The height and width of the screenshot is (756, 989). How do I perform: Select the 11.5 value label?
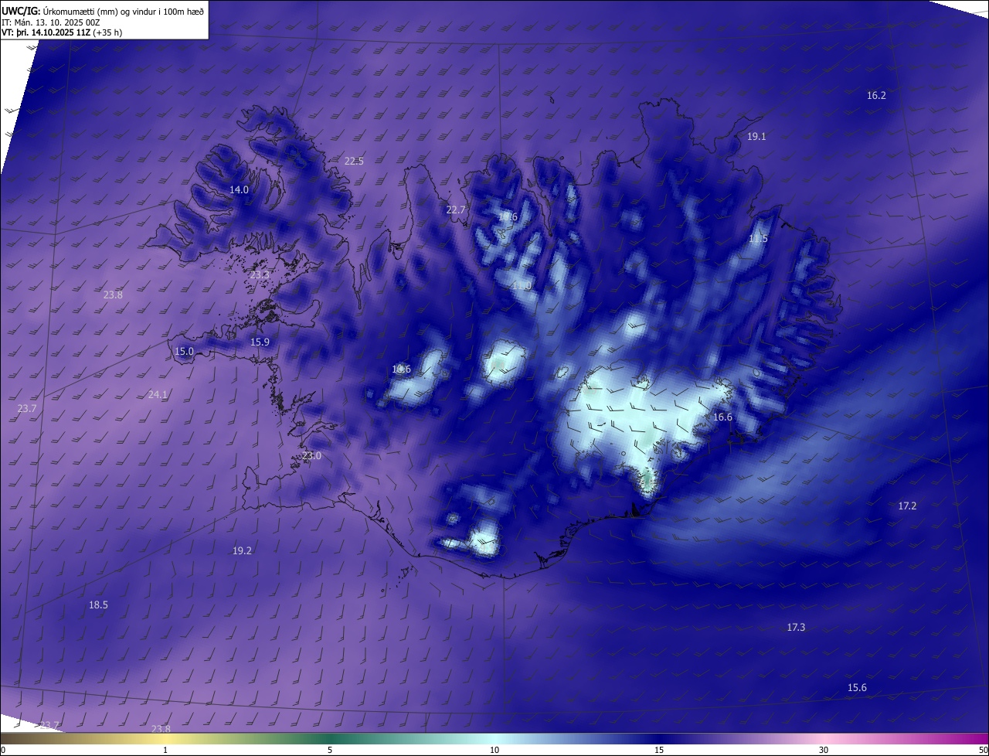pos(758,240)
